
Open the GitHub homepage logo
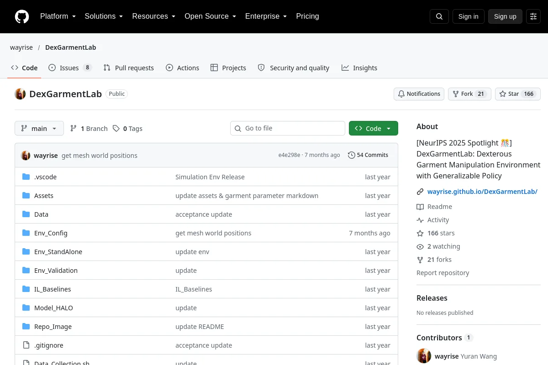(22, 16)
